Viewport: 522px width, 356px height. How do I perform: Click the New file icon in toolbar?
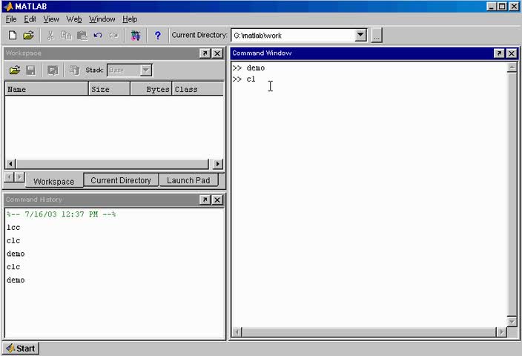(x=13, y=36)
